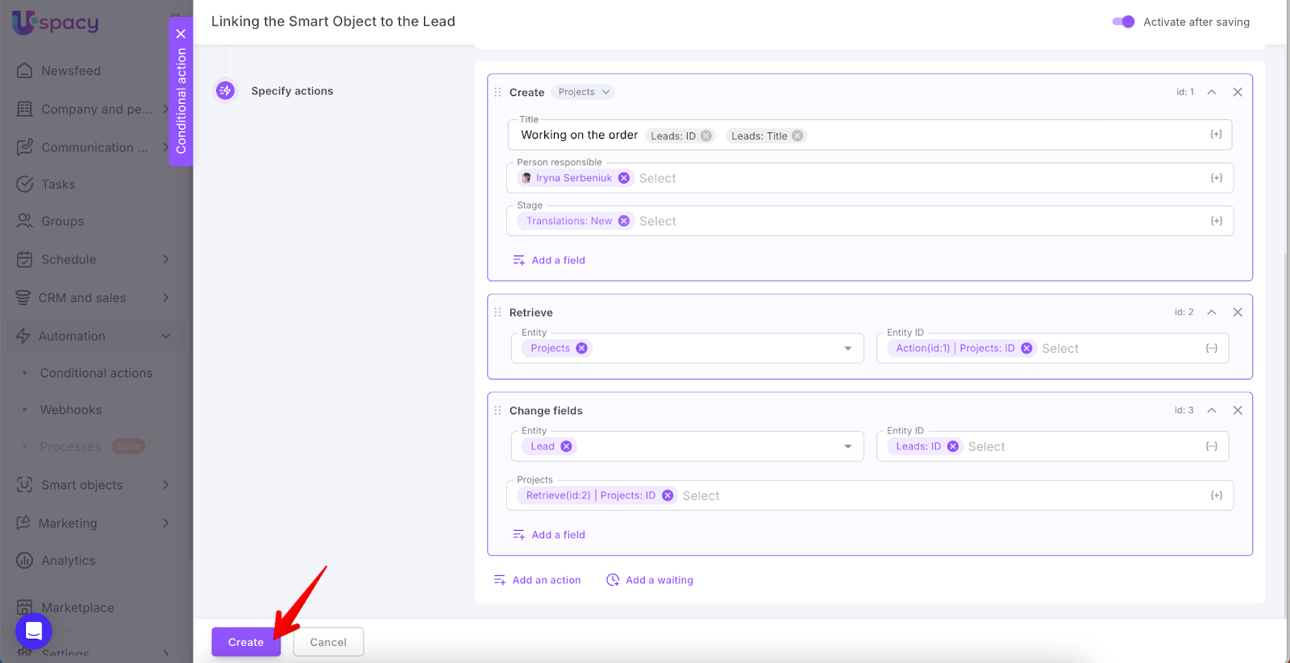Close the Conditional action side panel
This screenshot has height=663, width=1290.
point(181,34)
